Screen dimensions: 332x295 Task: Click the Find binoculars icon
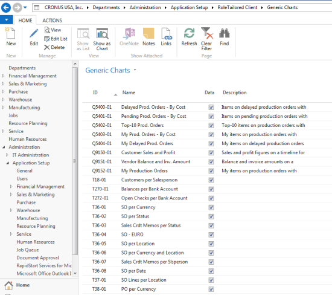(x=225, y=33)
